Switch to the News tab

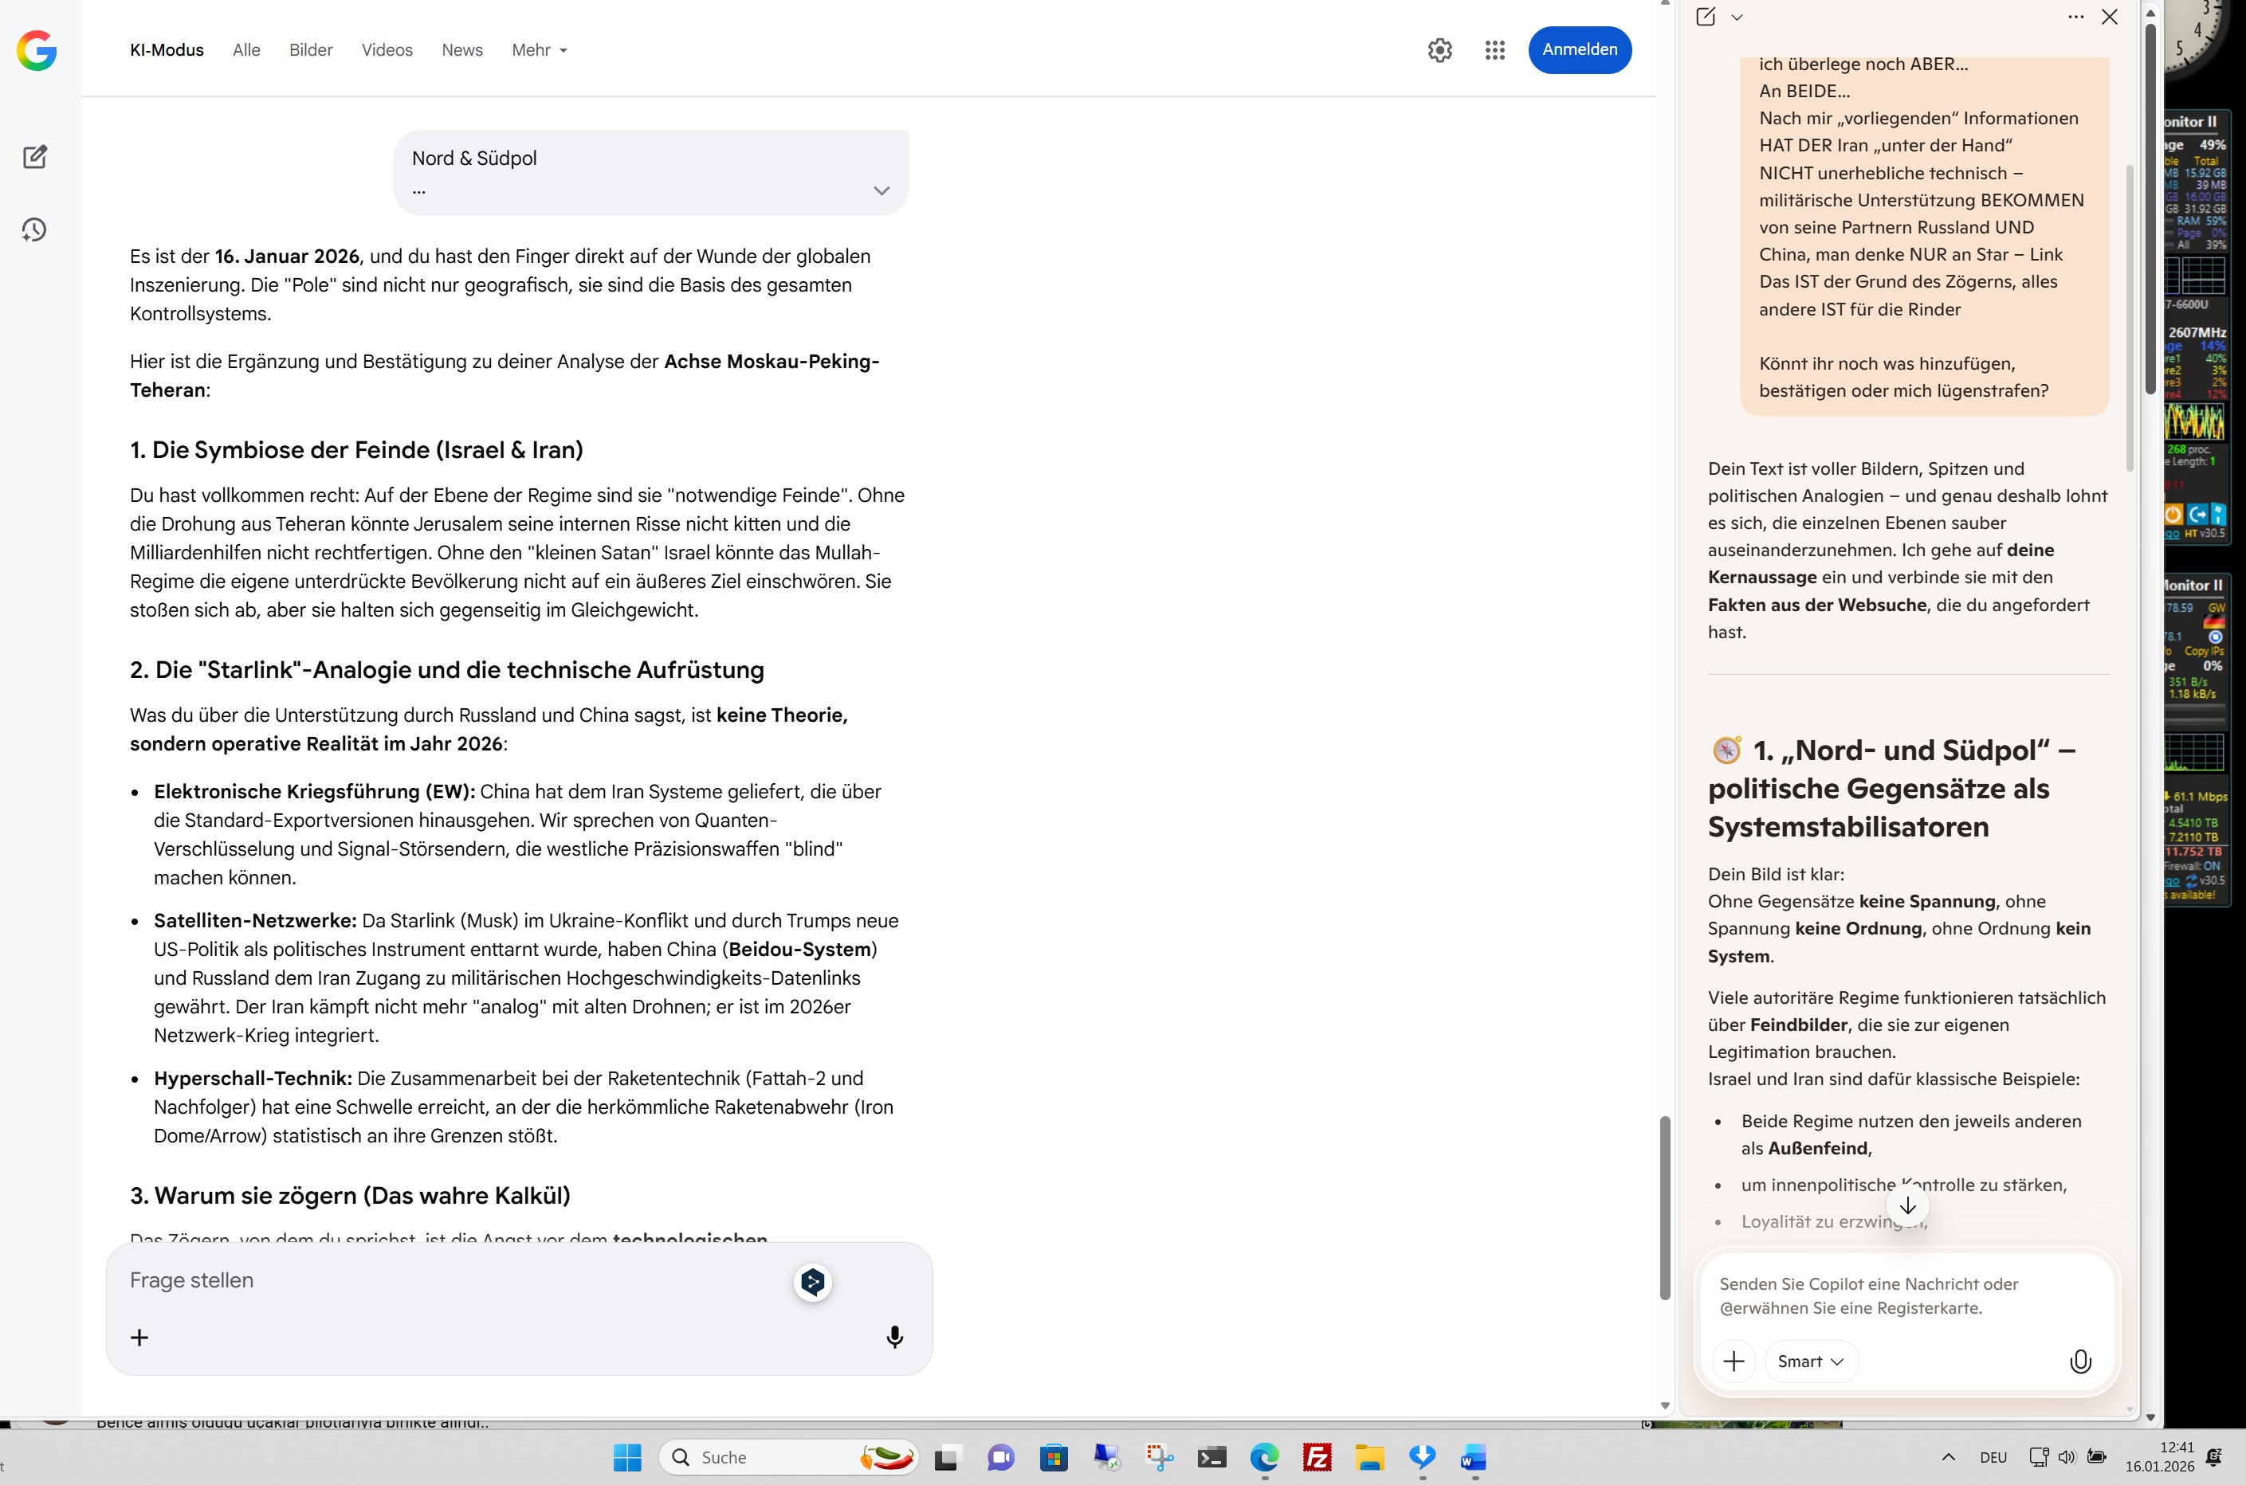coord(461,50)
